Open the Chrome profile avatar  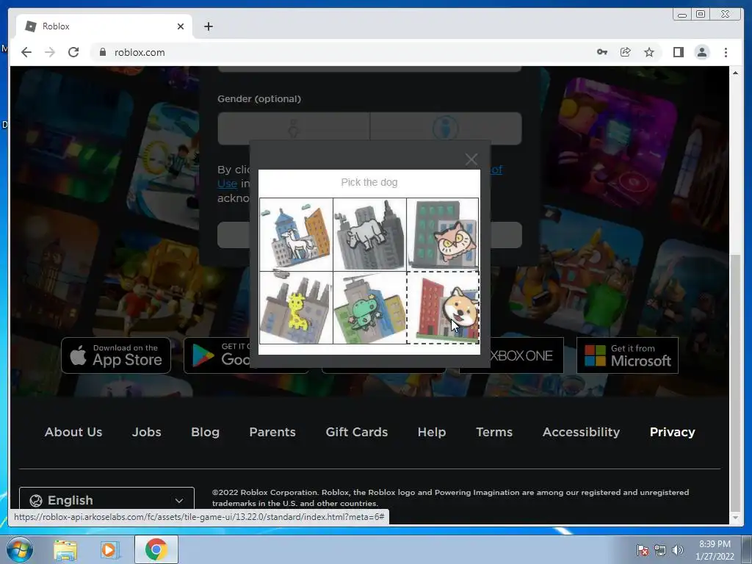tap(701, 52)
